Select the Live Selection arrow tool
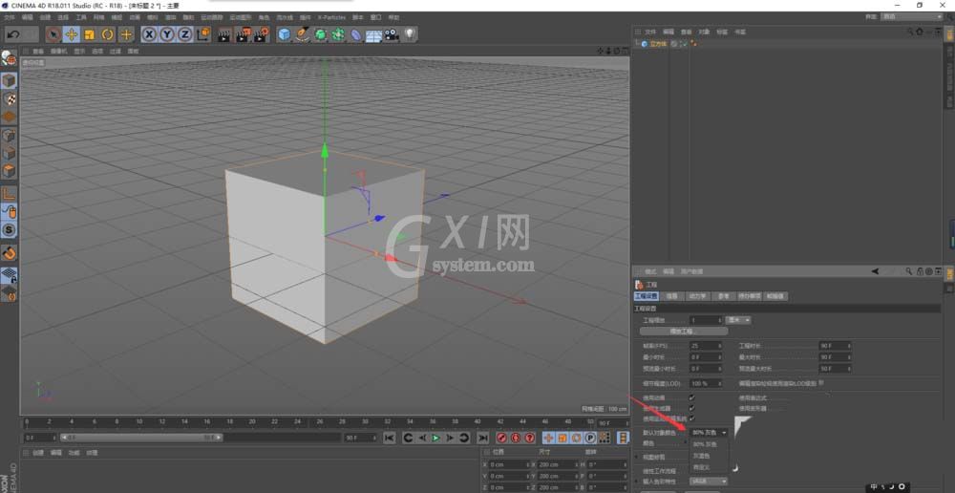 point(53,34)
